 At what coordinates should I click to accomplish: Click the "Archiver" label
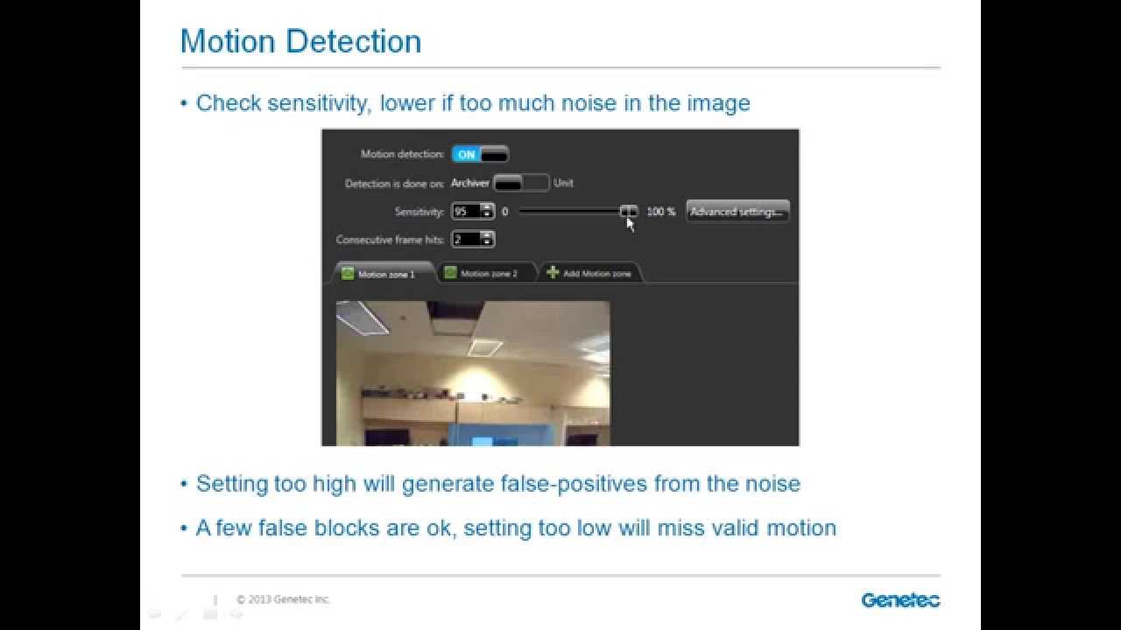coord(470,183)
